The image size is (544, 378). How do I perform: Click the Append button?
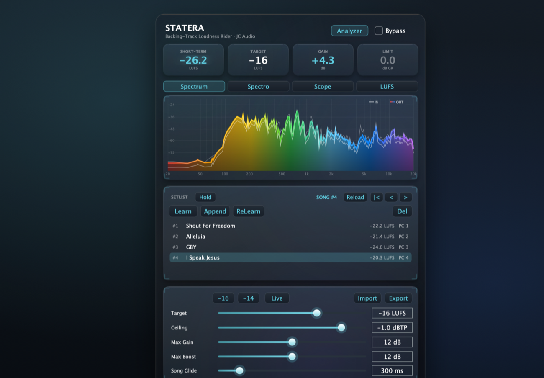(x=215, y=211)
